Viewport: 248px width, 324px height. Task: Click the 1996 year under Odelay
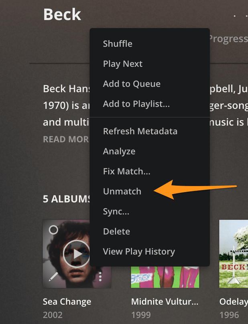pos(229,315)
